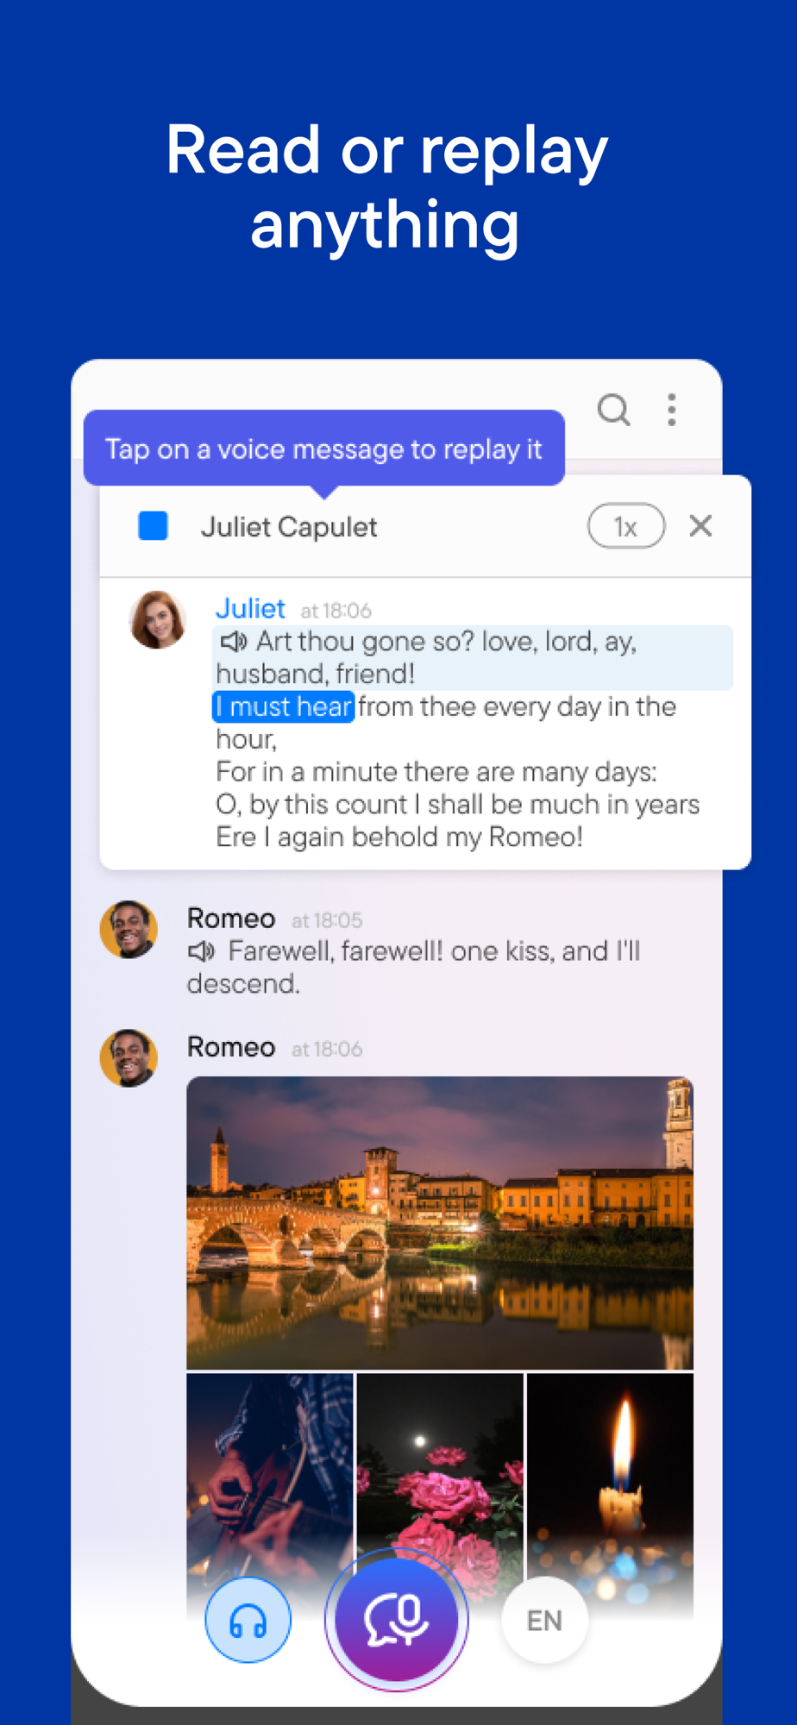Viewport: 797px width, 1725px height.
Task: Open the pink roses photo
Action: tap(440, 1466)
